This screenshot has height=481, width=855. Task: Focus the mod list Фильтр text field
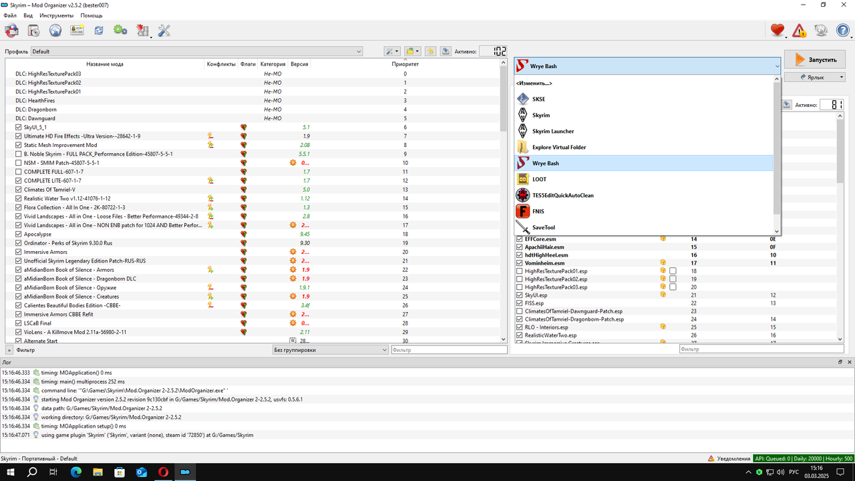click(x=449, y=349)
